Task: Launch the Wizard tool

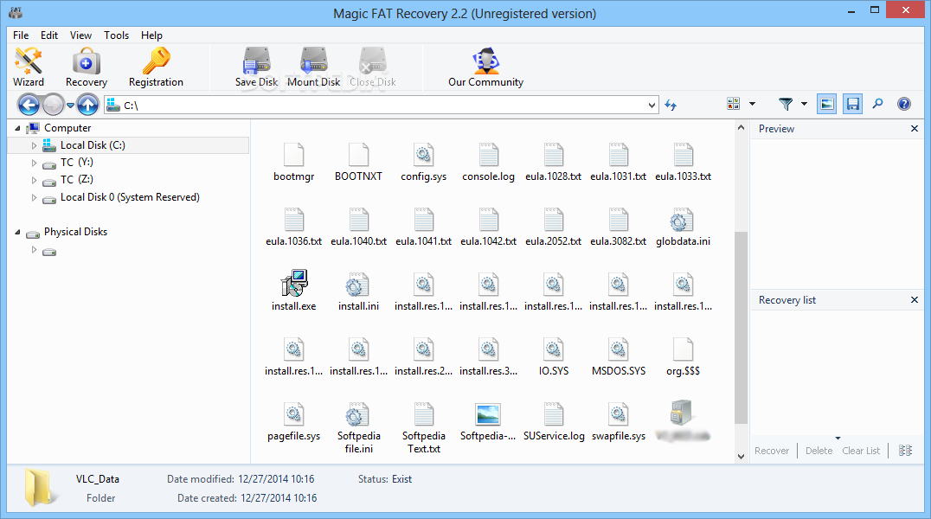Action: click(28, 67)
